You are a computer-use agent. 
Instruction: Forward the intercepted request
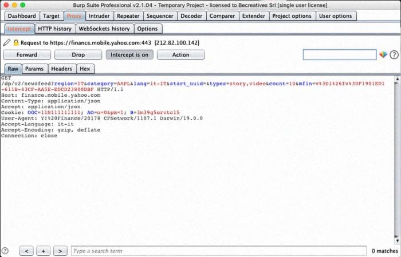[27, 55]
